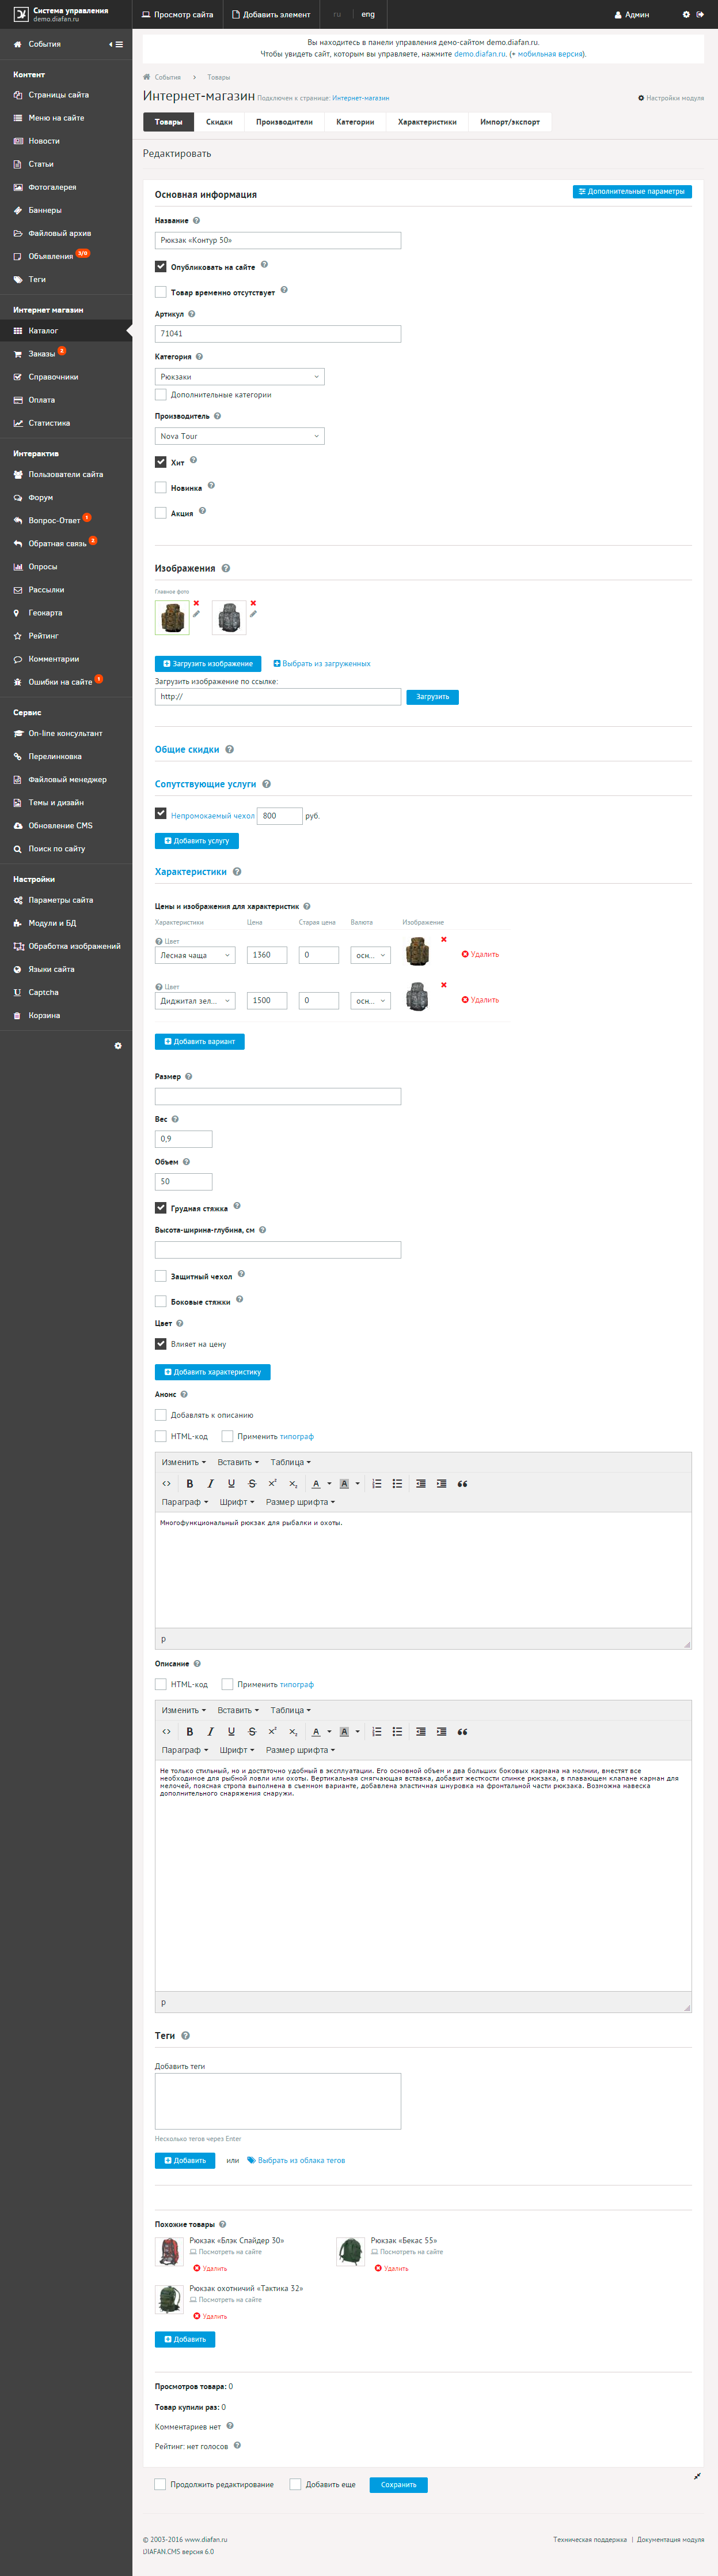The width and height of the screenshot is (718, 2576).
Task: Switch to Импорт/экспорт tab
Action: 510,122
